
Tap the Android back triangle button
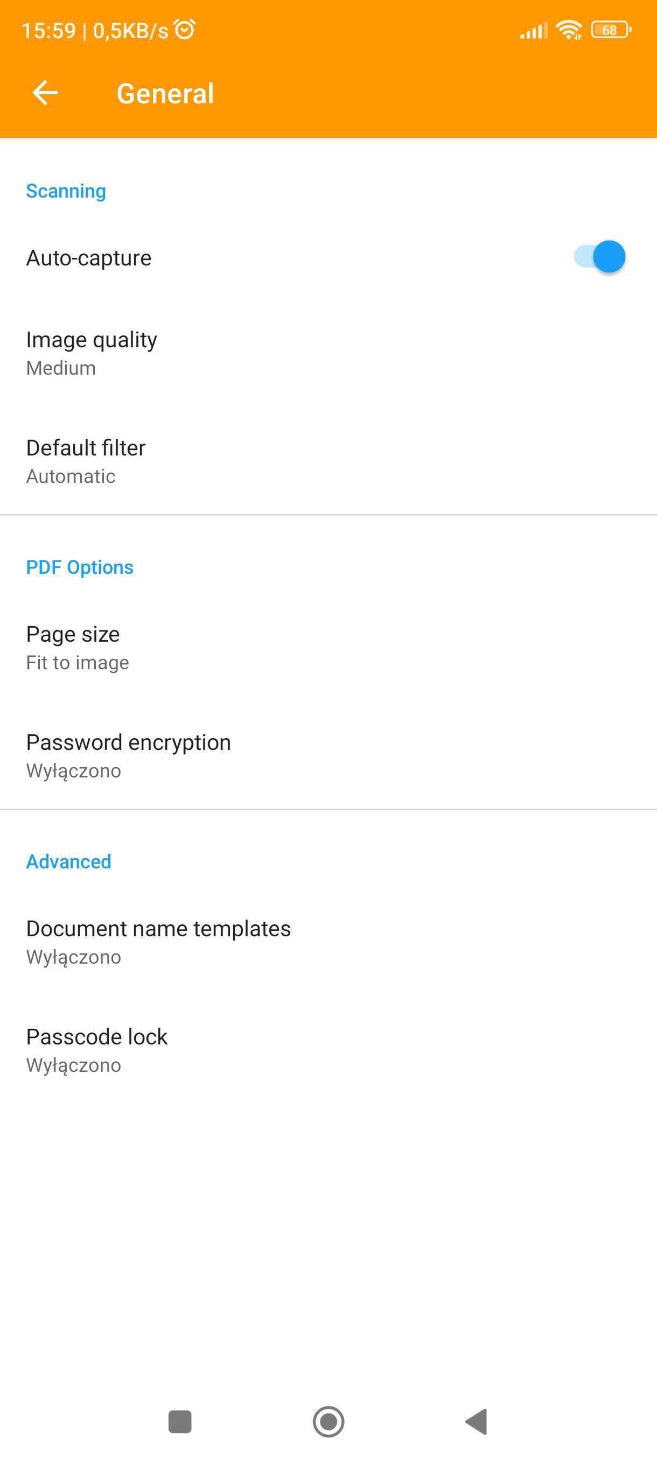[476, 1421]
